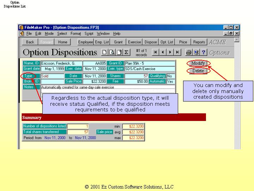
Task: Click the dimmed Forward button
Action: point(46,42)
